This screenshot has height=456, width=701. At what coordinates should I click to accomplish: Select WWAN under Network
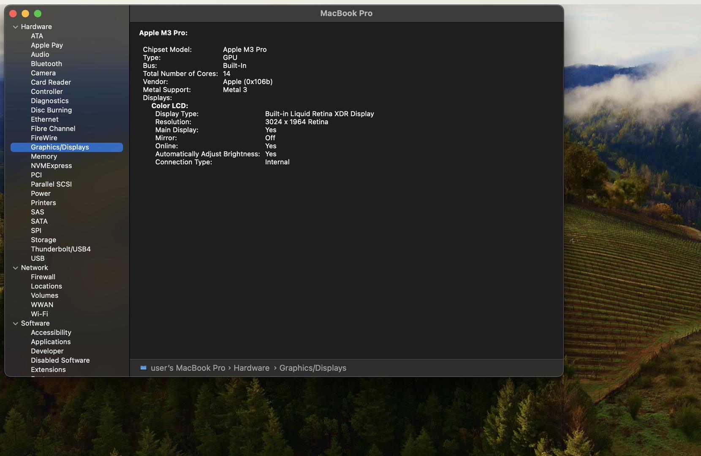point(42,305)
